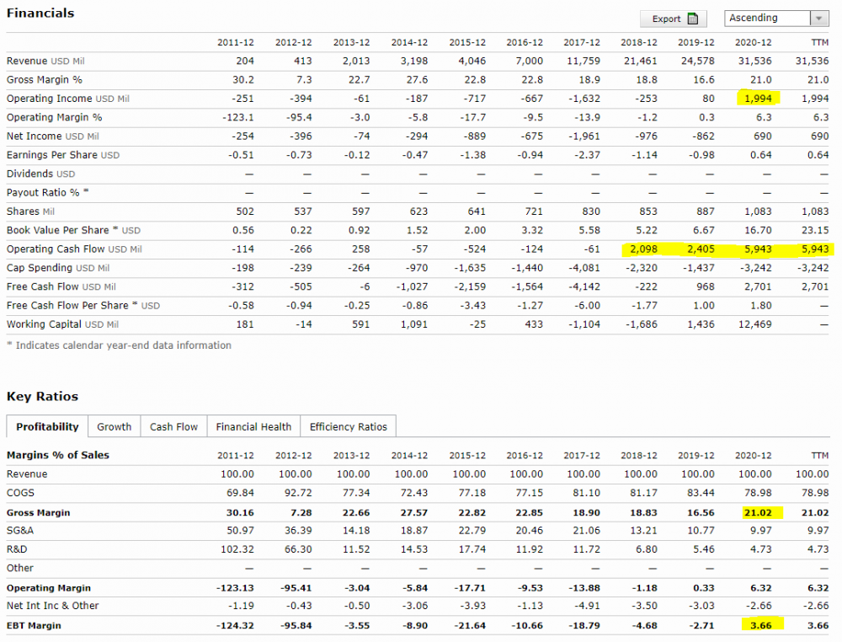Viewport: 842px width, 642px height.
Task: Click the highlighted 2,405 Operating Cash Flow cell
Action: [x=701, y=249]
